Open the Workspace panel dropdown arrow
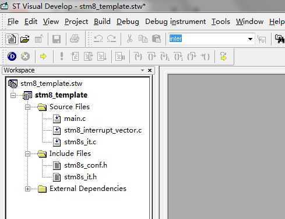Viewport: 285px width, 219px height. click(142, 70)
